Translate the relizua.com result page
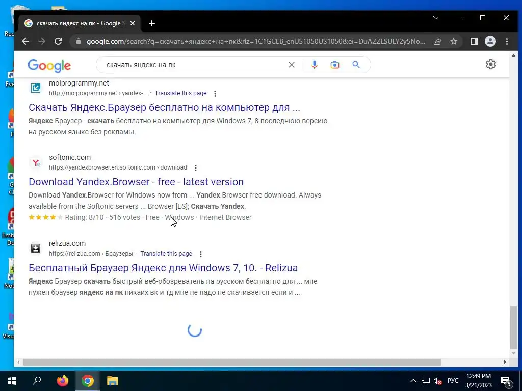522x391 pixels. (166, 254)
